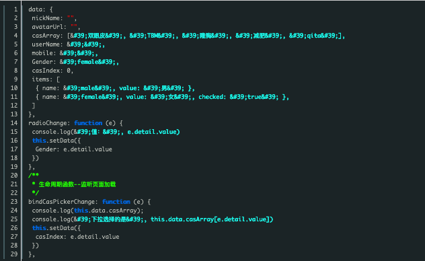Screen dimensions: 425x261
Task: Click casIndex: e.detail.value on line 27
Action: 77,237
